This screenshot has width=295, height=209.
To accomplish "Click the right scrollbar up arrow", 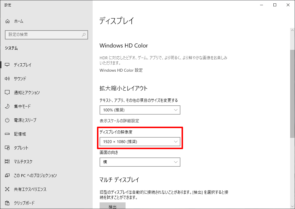I will [293, 30].
